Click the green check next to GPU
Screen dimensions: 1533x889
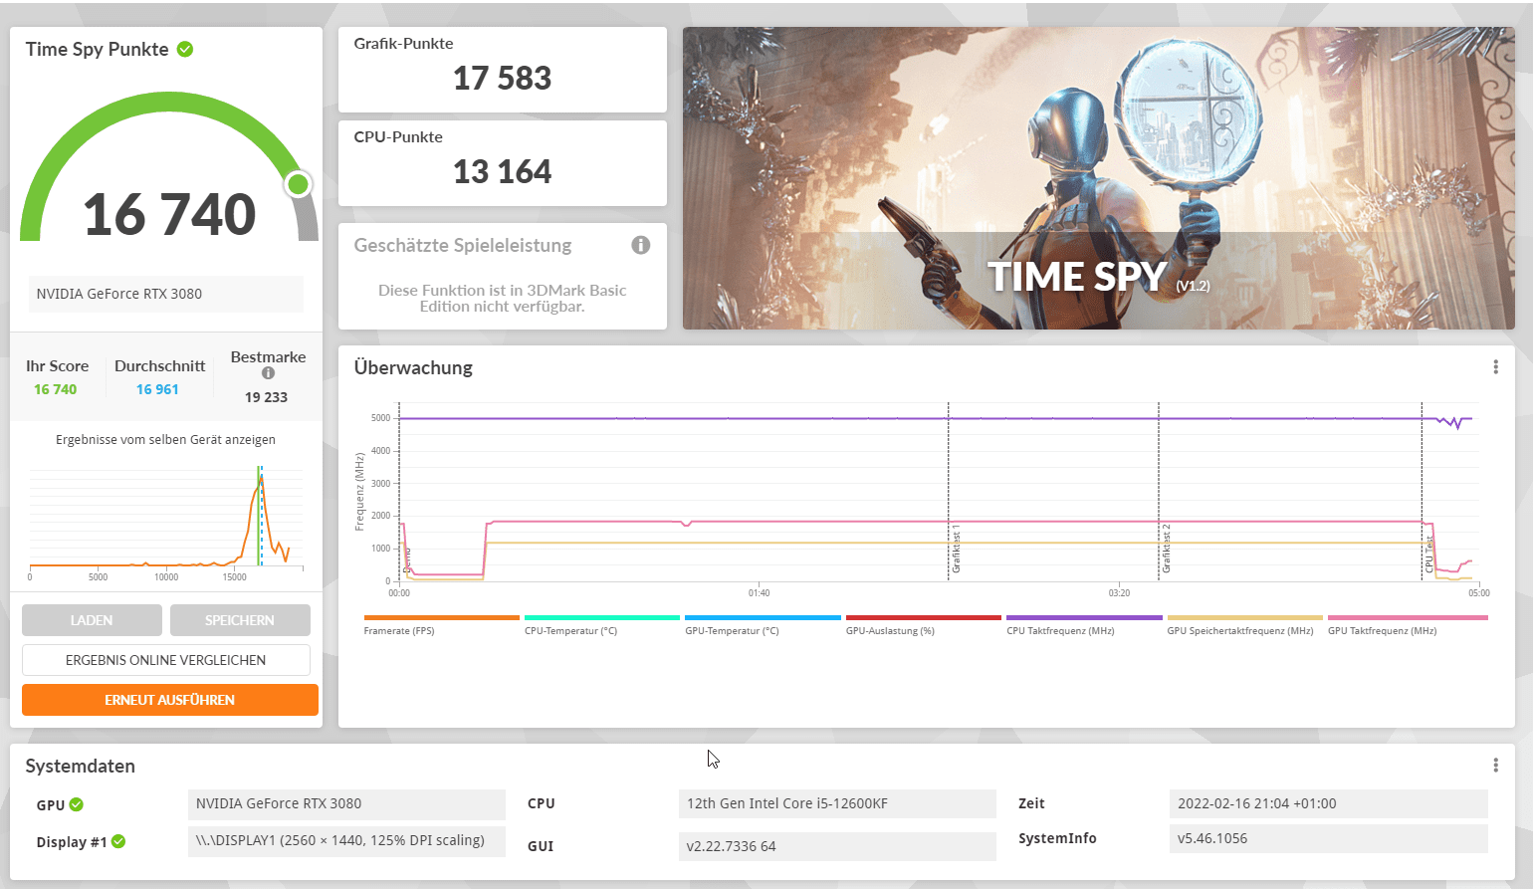pyautogui.click(x=77, y=804)
